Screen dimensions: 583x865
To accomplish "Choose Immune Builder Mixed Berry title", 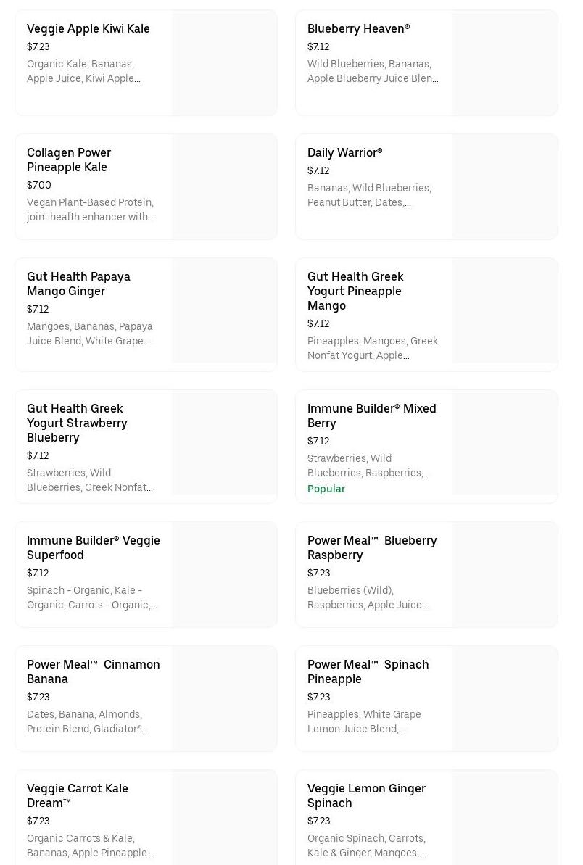I will click(371, 415).
